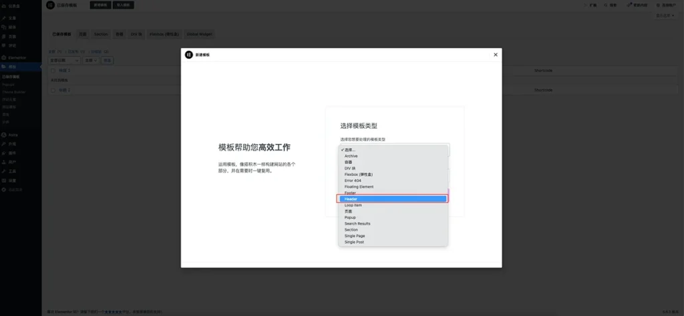
Task: Click the 模板 folder icon in the sidebar
Action: coord(4,67)
